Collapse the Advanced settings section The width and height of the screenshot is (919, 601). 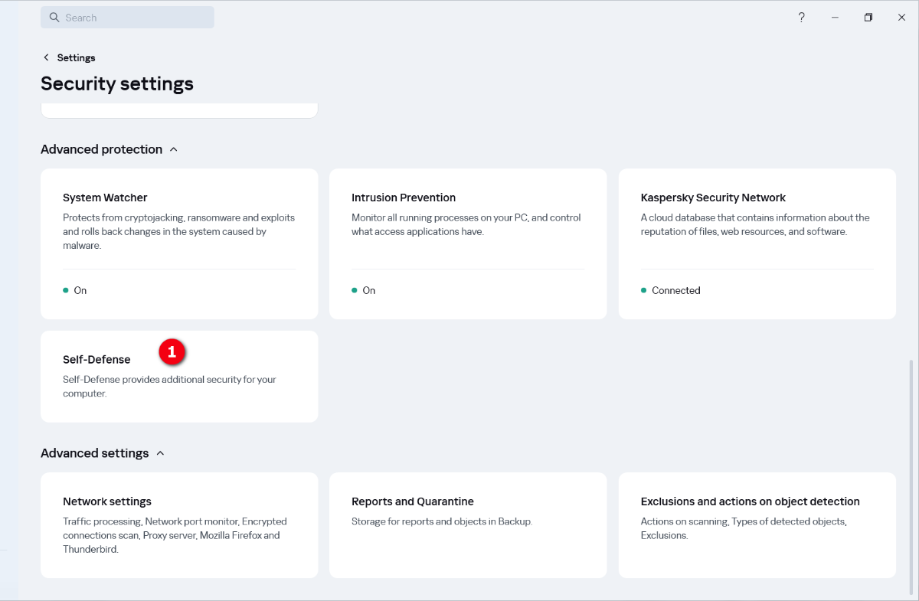pos(160,453)
